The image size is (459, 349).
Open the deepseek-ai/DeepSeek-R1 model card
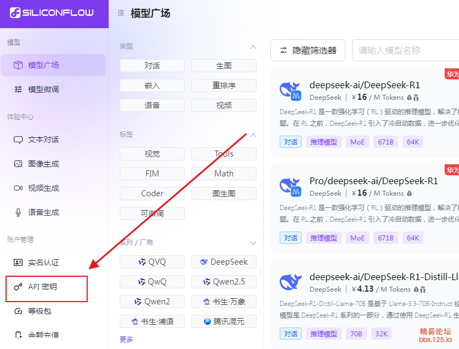365,85
